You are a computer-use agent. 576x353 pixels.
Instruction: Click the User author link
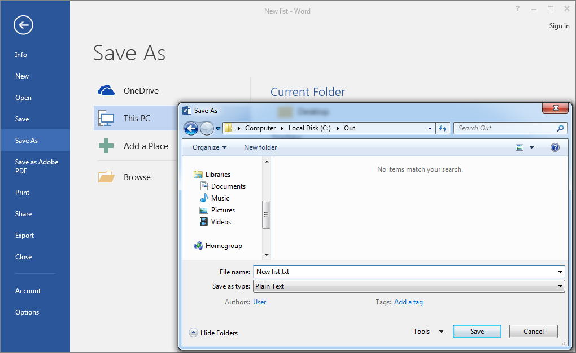(259, 302)
